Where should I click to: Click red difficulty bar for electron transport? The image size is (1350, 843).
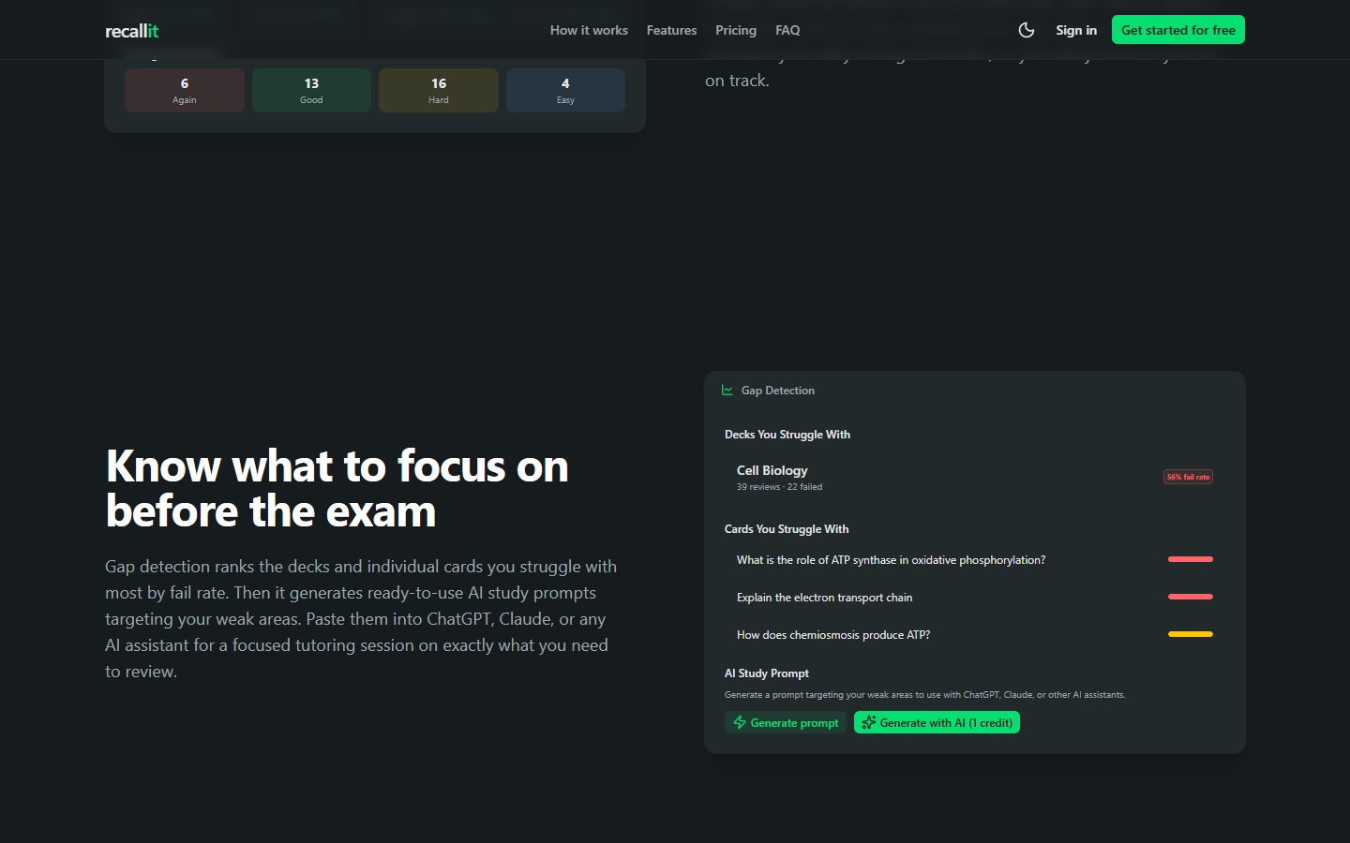tap(1191, 597)
